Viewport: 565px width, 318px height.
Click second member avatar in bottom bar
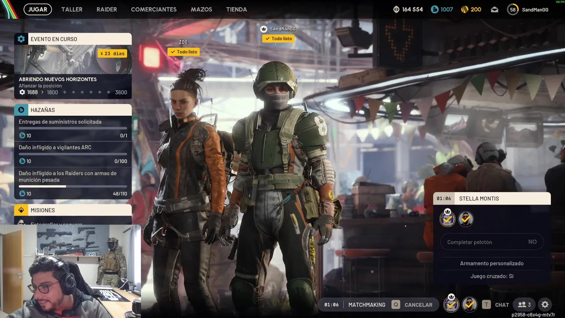[469, 304]
